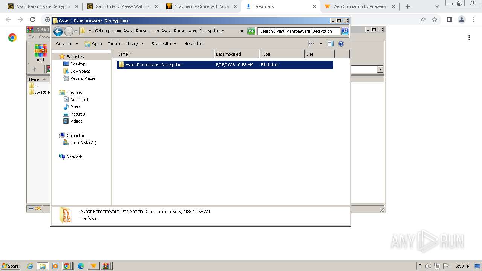Select Desktop under Favorites
Screen dimensions: 482x271
(78, 64)
